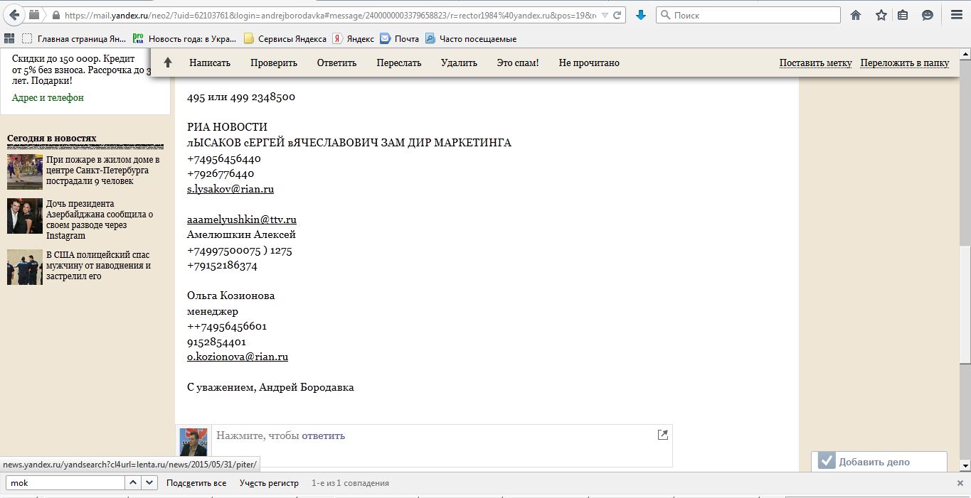Open the downloads arrow icon
Image resolution: width=971 pixels, height=498 pixels.
point(641,15)
